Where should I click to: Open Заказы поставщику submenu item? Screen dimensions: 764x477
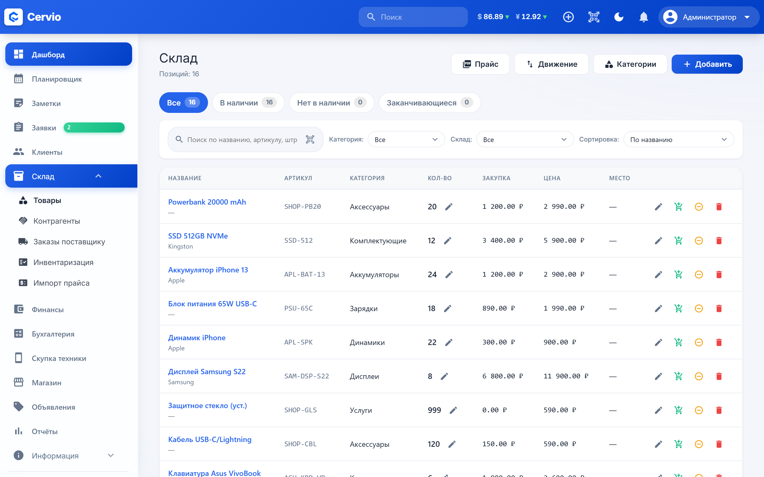point(69,242)
